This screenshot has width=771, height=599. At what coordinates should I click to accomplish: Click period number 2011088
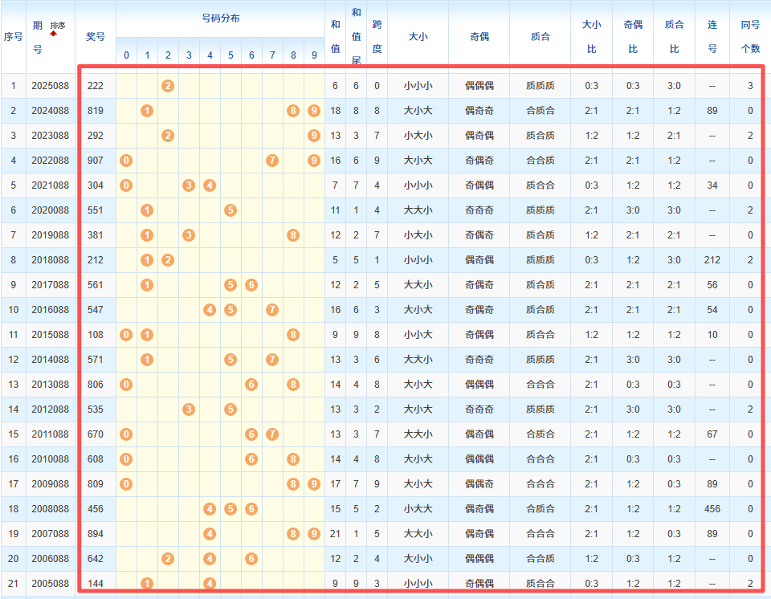pos(50,434)
